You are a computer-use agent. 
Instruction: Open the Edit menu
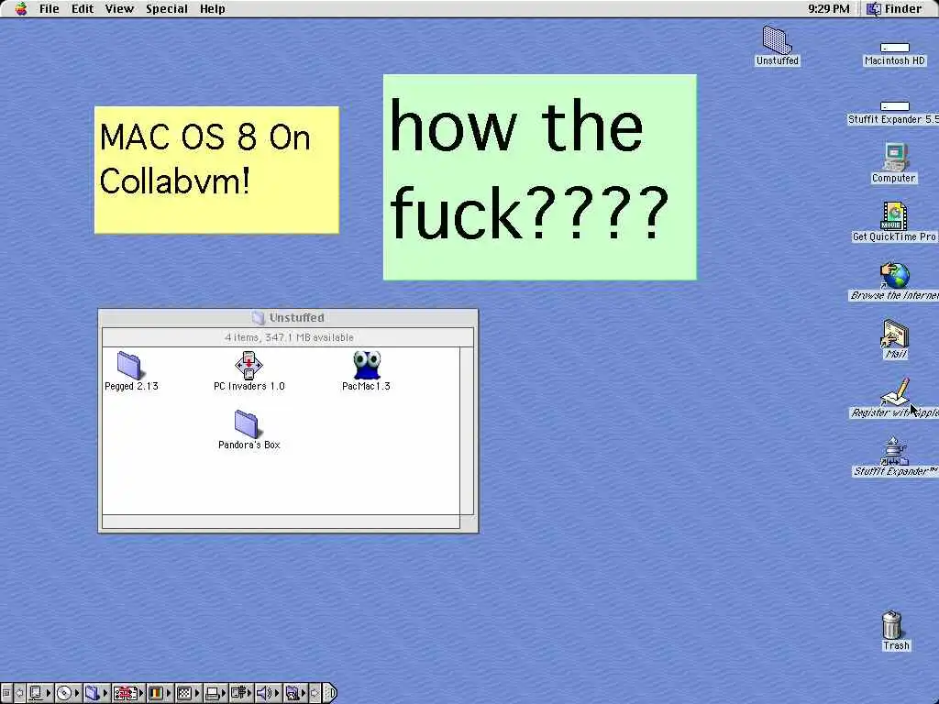click(x=82, y=9)
